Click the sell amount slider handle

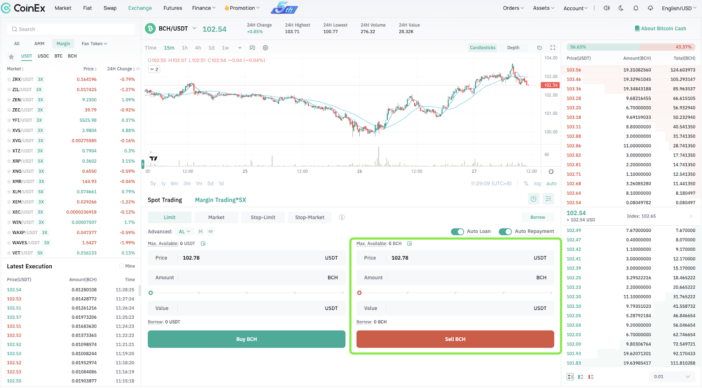point(359,293)
